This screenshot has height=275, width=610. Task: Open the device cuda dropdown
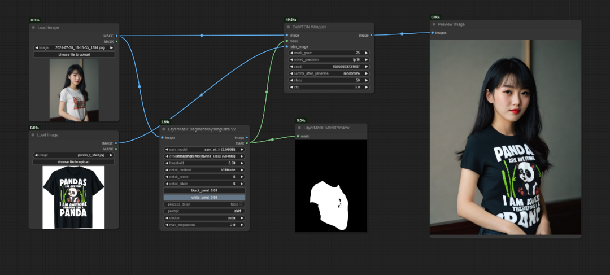click(x=204, y=218)
